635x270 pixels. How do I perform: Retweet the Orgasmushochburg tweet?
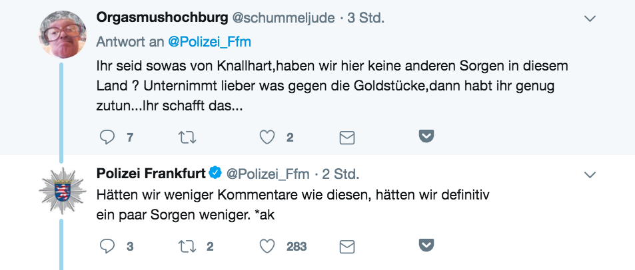[x=187, y=138]
